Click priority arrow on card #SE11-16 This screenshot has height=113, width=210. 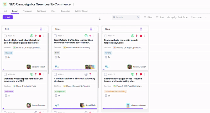coord(36,36)
